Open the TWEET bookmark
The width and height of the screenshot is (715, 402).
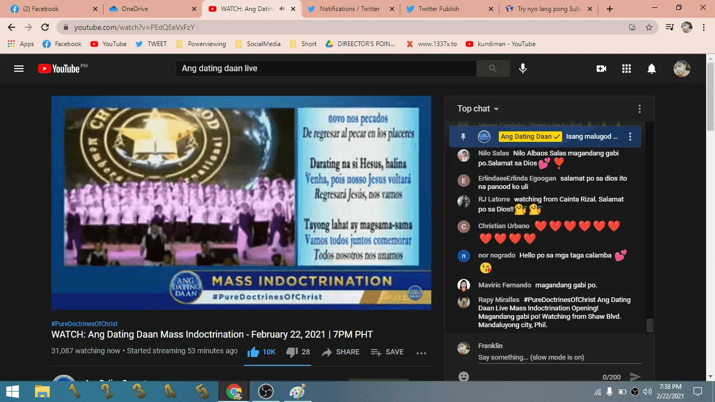(151, 44)
